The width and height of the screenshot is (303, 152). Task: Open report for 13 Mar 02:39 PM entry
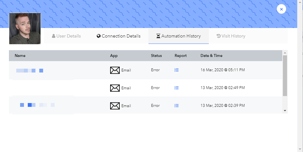point(177,106)
